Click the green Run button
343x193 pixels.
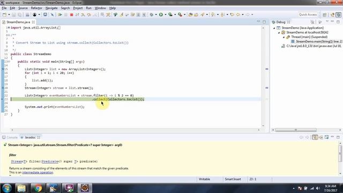coord(161,14)
